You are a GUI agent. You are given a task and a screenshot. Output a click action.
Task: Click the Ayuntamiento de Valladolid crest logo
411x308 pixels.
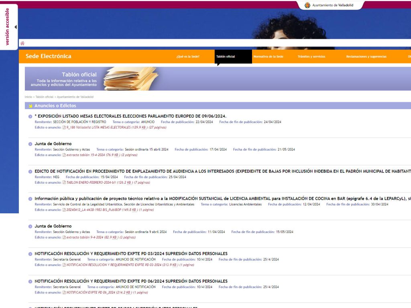coord(307,5)
